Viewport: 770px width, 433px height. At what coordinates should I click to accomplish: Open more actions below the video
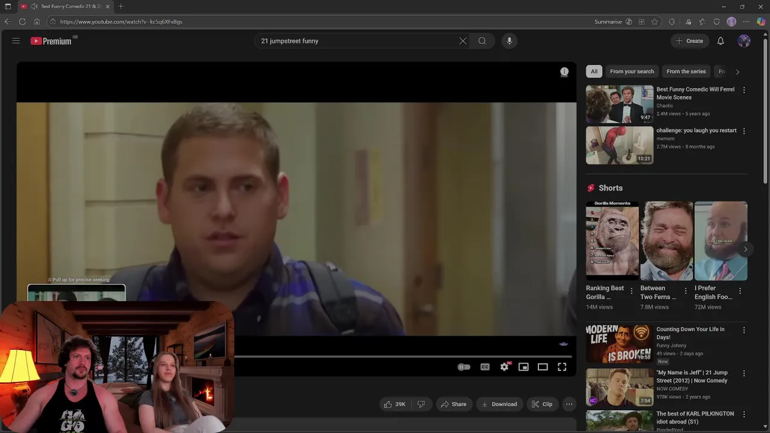(x=569, y=404)
